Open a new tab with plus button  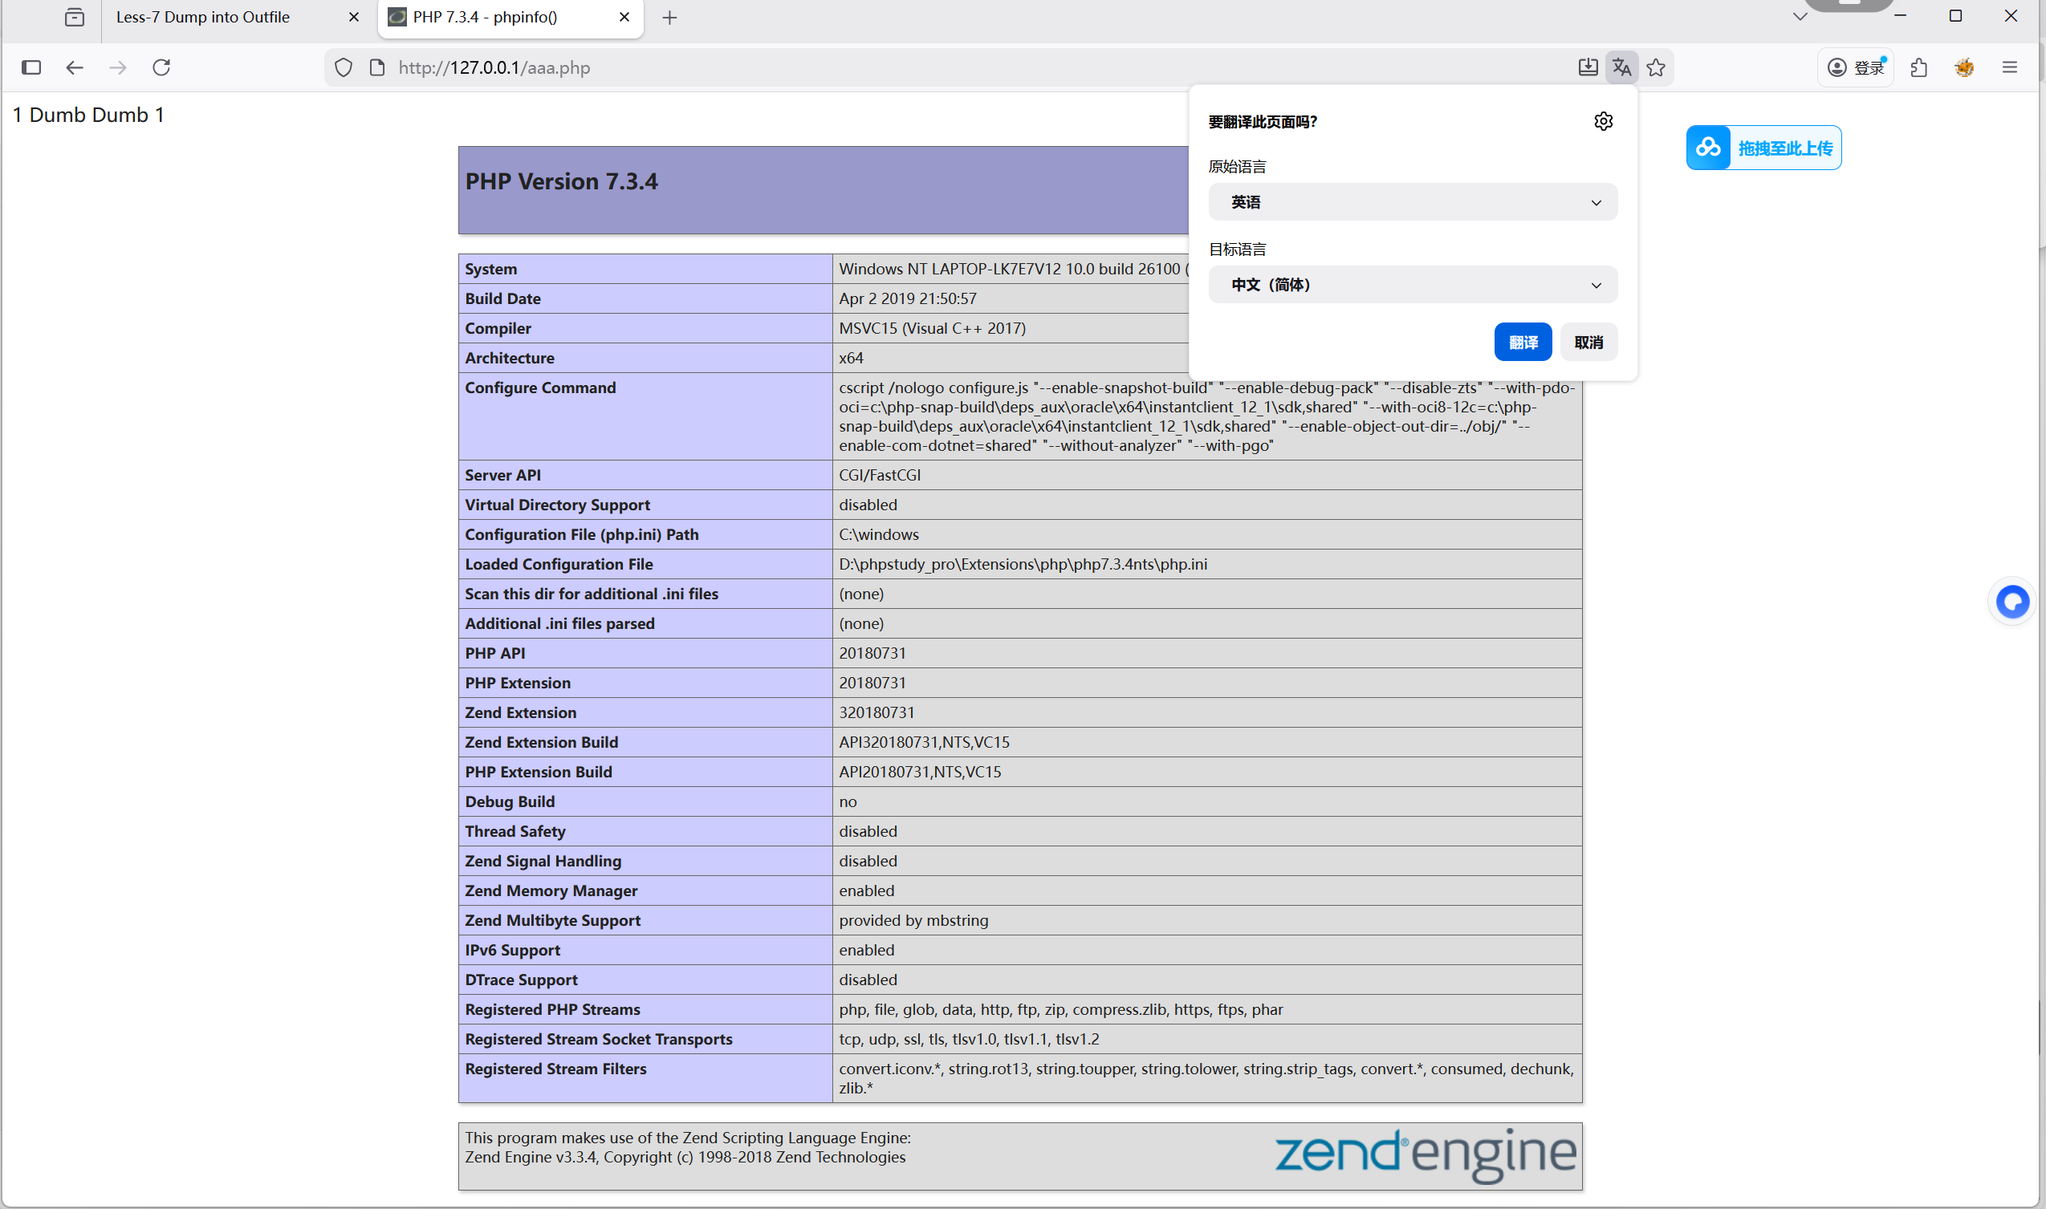[669, 17]
